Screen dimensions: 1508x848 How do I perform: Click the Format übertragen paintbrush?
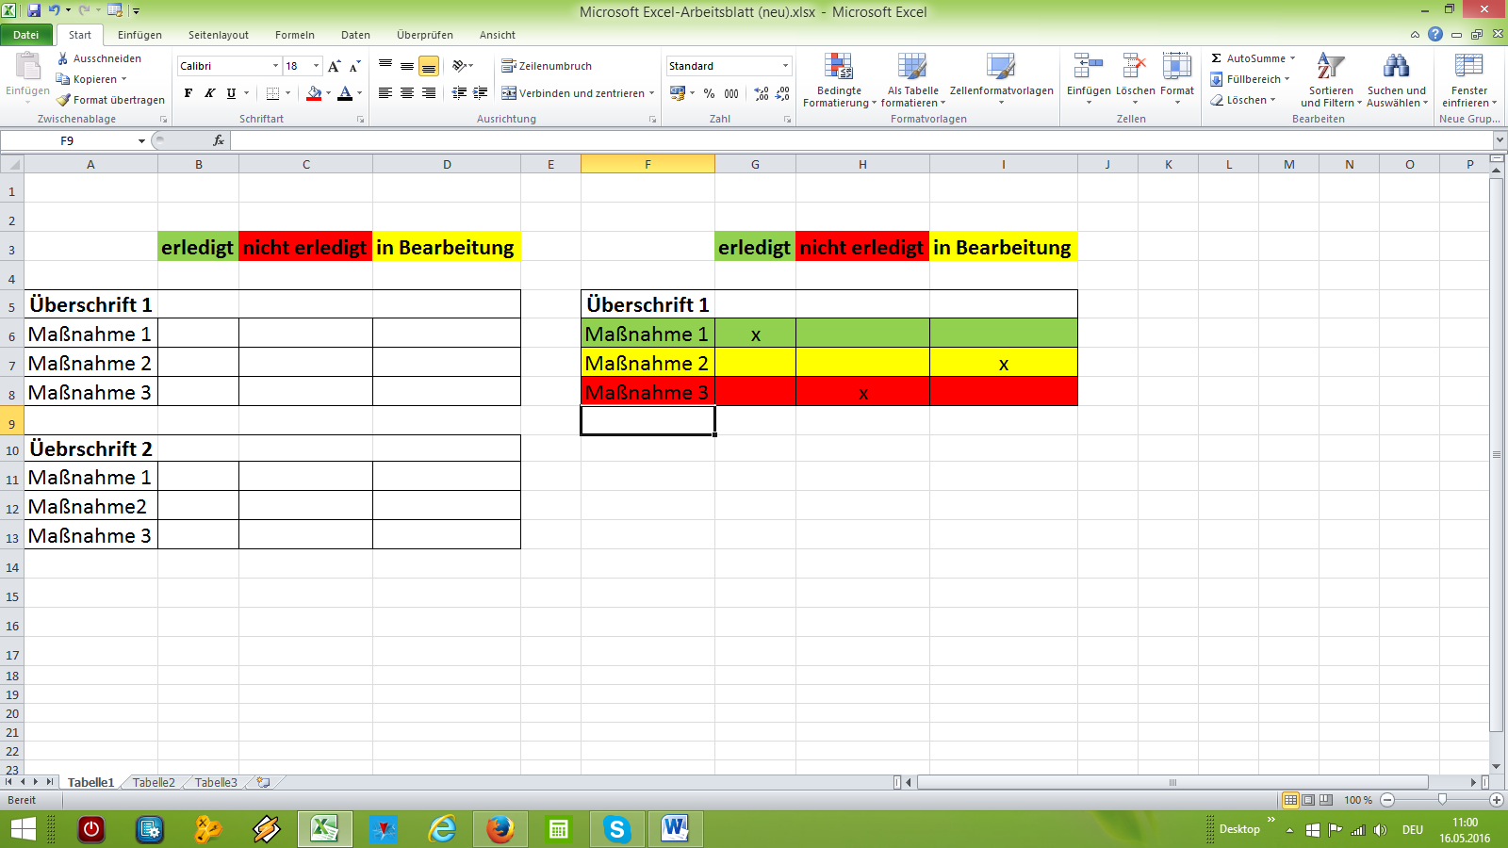(x=64, y=100)
